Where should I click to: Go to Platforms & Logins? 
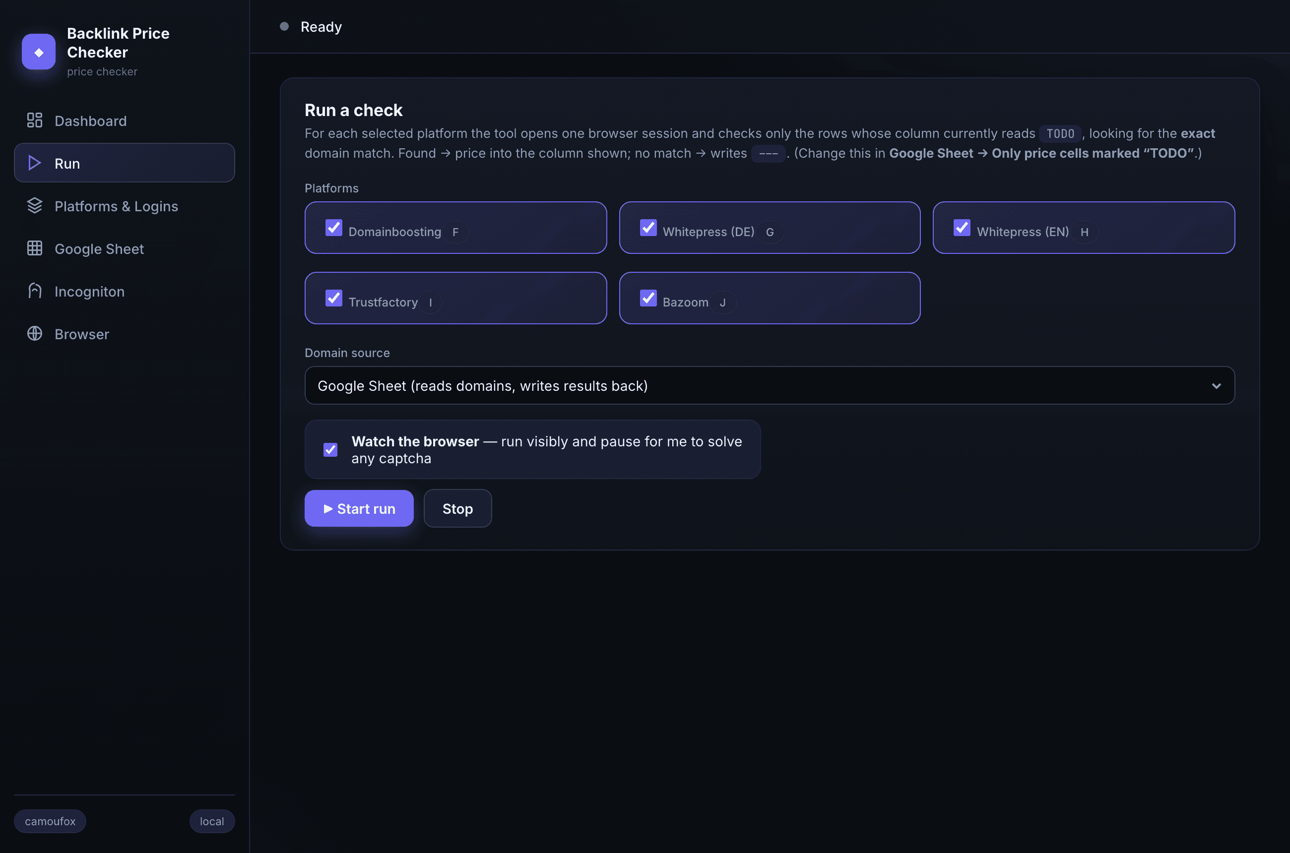click(x=124, y=206)
